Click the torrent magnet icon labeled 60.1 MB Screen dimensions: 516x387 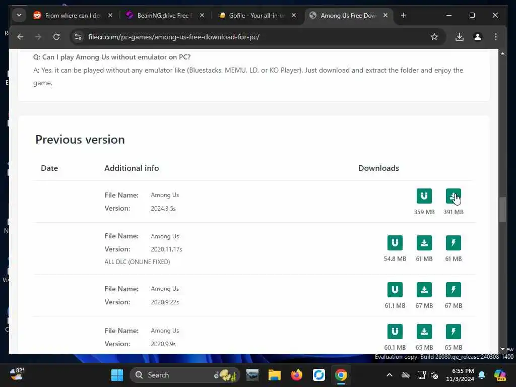tap(395, 332)
